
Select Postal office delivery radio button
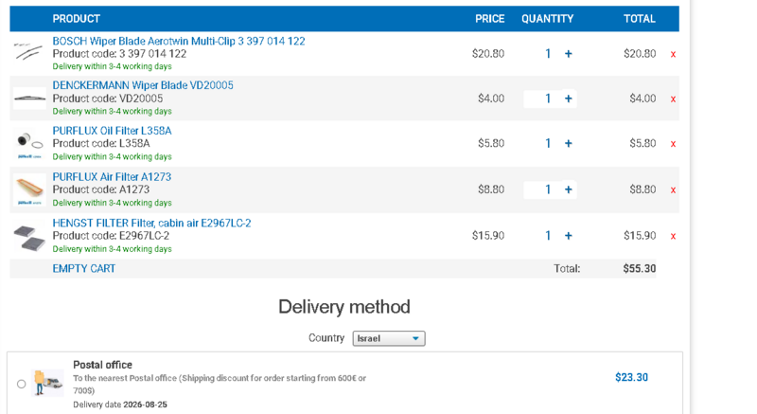click(x=21, y=384)
